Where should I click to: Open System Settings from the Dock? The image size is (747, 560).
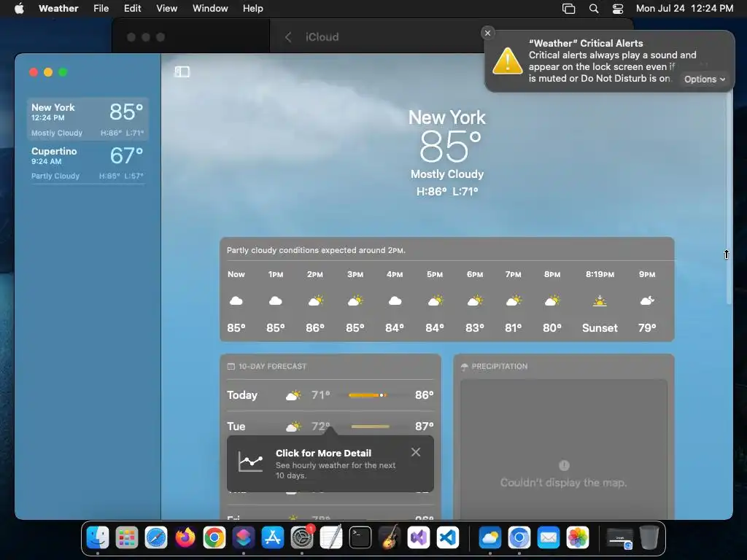(x=302, y=537)
